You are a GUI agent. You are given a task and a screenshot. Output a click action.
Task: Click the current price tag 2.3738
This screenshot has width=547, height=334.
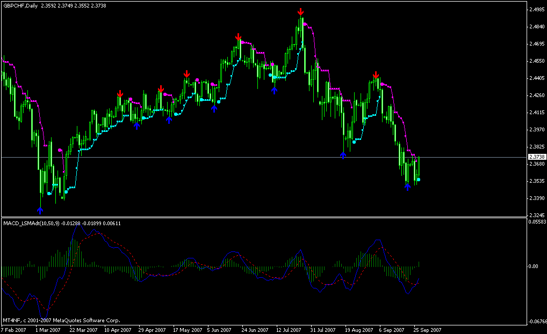tap(537, 157)
